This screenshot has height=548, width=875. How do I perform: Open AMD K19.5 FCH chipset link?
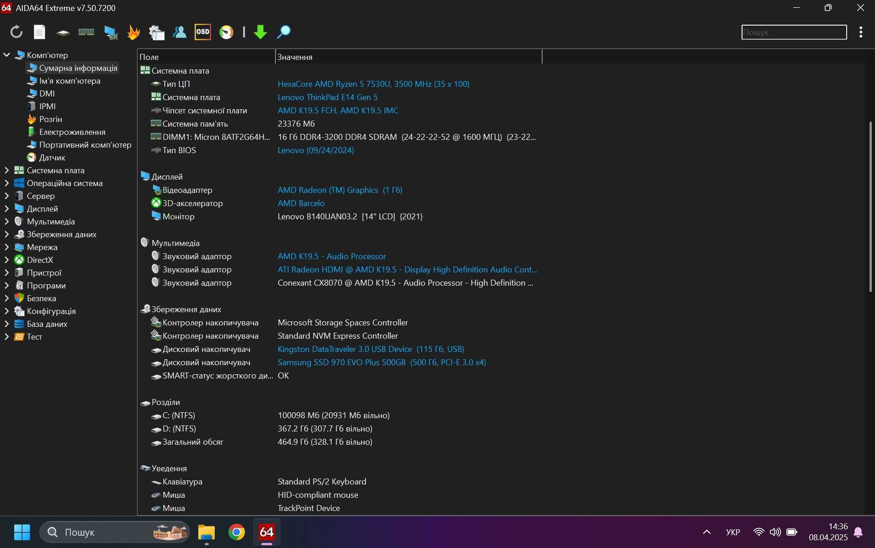point(338,110)
